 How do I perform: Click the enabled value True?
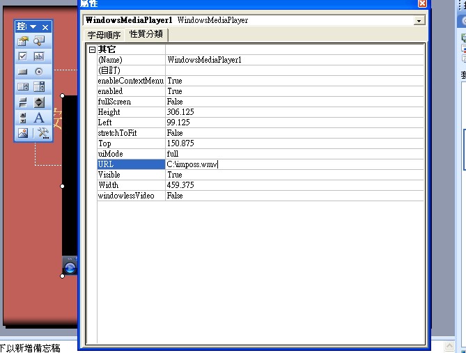pyautogui.click(x=175, y=91)
